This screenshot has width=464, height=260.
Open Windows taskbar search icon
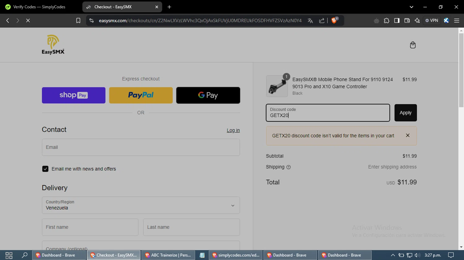tap(24, 255)
